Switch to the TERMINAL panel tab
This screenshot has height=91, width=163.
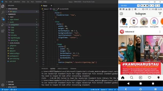click(73, 69)
